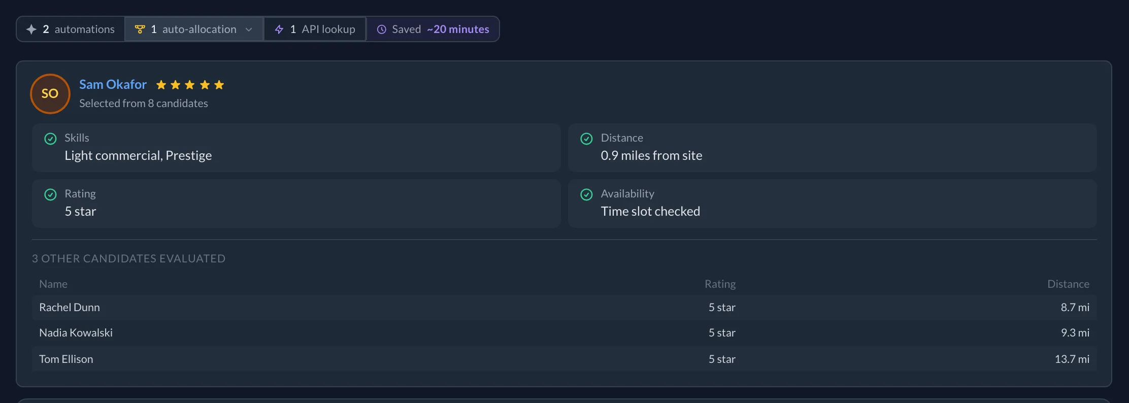Click the Availability green check icon
The image size is (1129, 403).
tap(586, 194)
